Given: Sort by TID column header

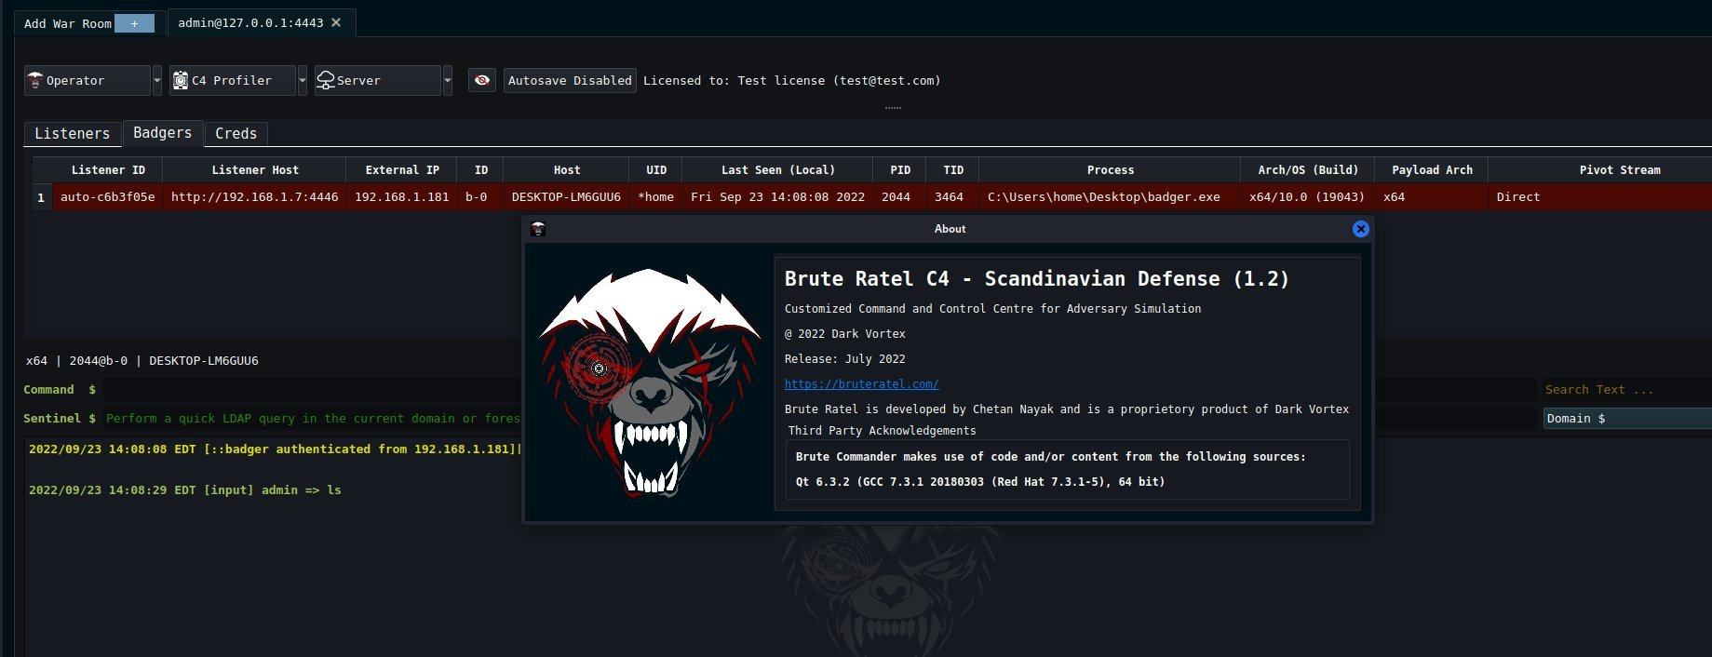Looking at the screenshot, I should click(x=953, y=169).
